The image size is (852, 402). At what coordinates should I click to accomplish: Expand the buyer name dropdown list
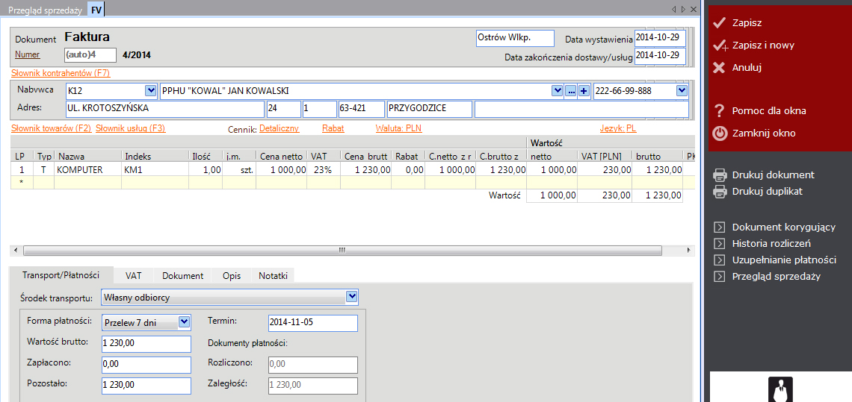[557, 91]
